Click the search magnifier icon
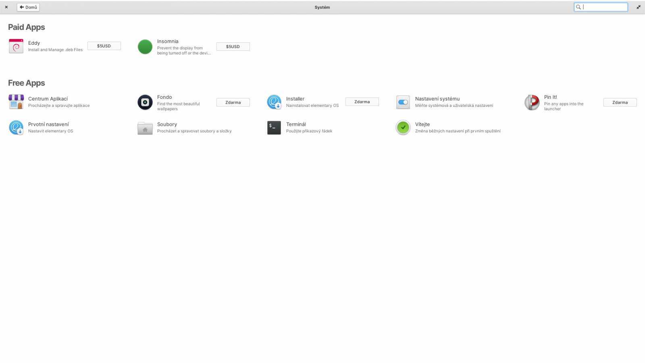The height and width of the screenshot is (363, 645). [578, 7]
